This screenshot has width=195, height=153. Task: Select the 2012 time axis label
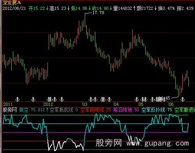click(x=48, y=104)
